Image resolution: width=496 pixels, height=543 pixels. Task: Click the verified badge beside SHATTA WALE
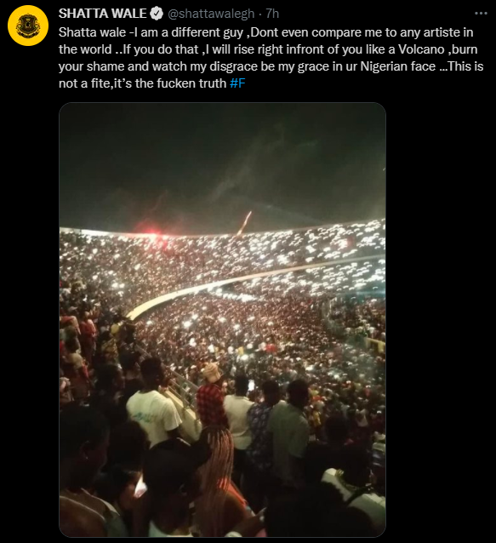pyautogui.click(x=157, y=14)
